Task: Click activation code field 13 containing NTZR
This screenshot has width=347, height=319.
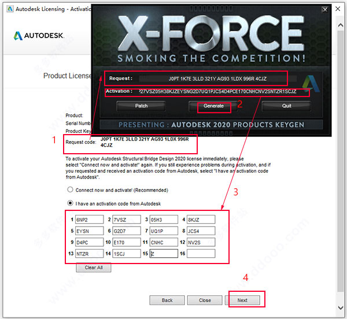Action: (89, 254)
